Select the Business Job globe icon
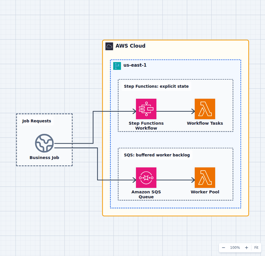 (x=44, y=143)
